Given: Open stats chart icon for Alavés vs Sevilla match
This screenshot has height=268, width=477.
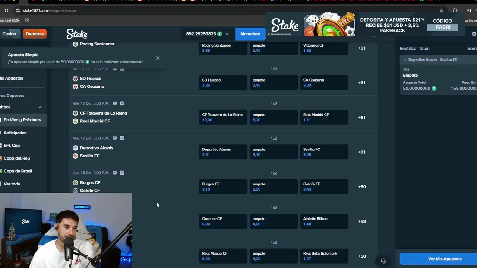Looking at the screenshot, I should click(122, 138).
